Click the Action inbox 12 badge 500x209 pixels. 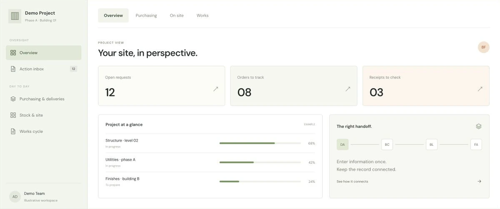coord(73,69)
